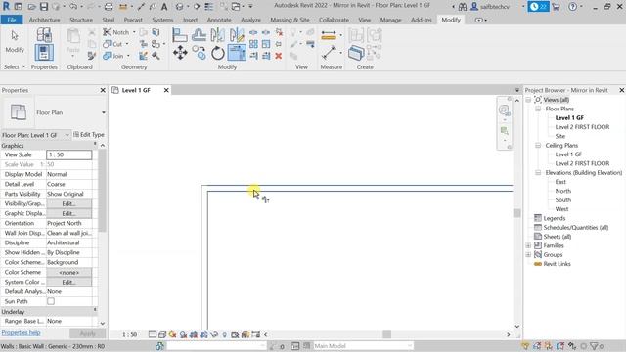Image resolution: width=626 pixels, height=352 pixels.
Task: Open the File menu
Action: pos(12,20)
